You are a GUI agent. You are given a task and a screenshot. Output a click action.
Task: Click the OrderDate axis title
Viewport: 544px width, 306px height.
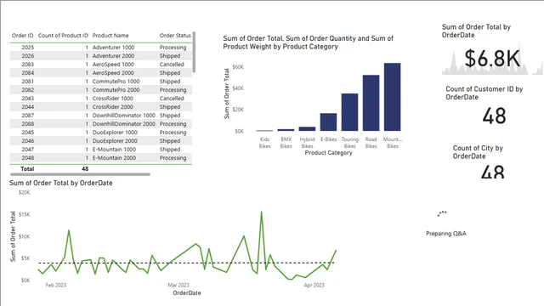point(187,292)
